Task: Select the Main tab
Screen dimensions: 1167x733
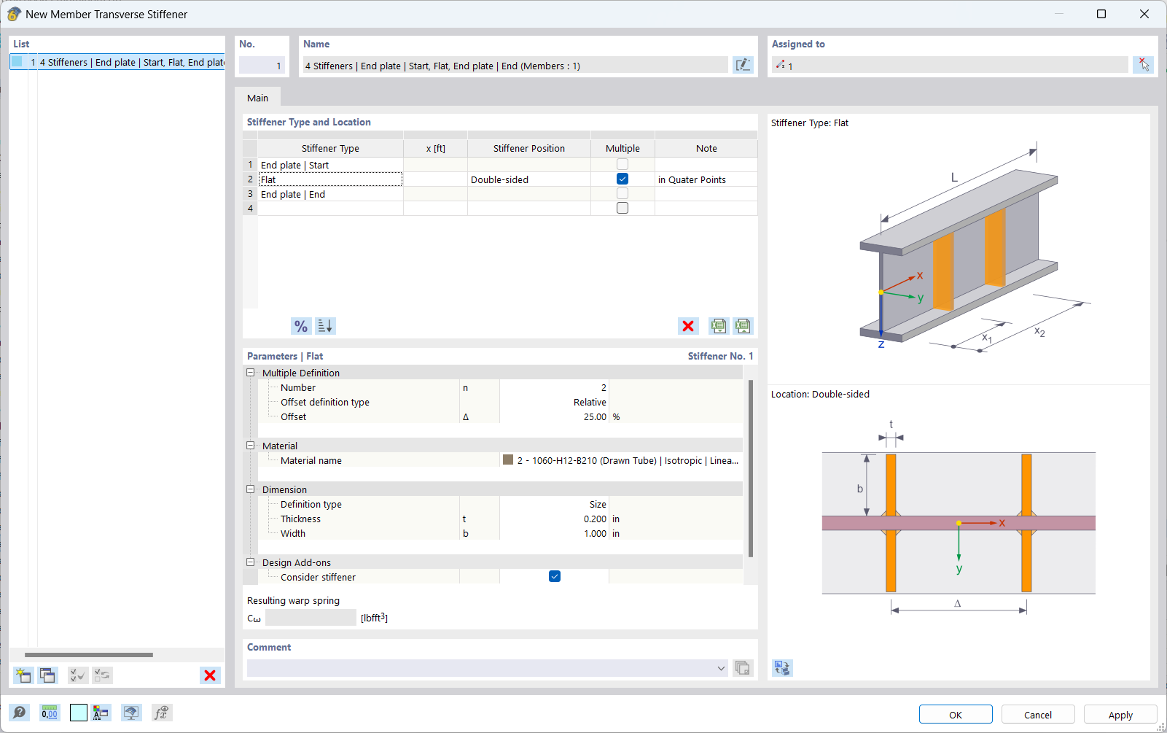Action: point(257,98)
